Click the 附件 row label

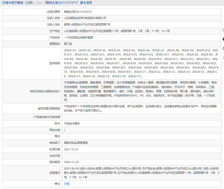(57, 123)
